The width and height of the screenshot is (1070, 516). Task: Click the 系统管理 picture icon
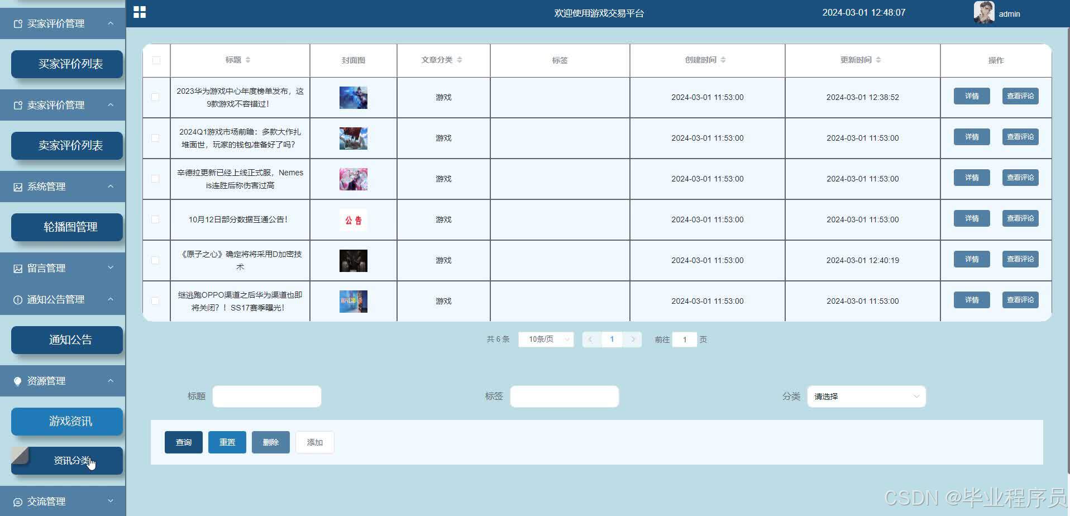[x=18, y=187]
